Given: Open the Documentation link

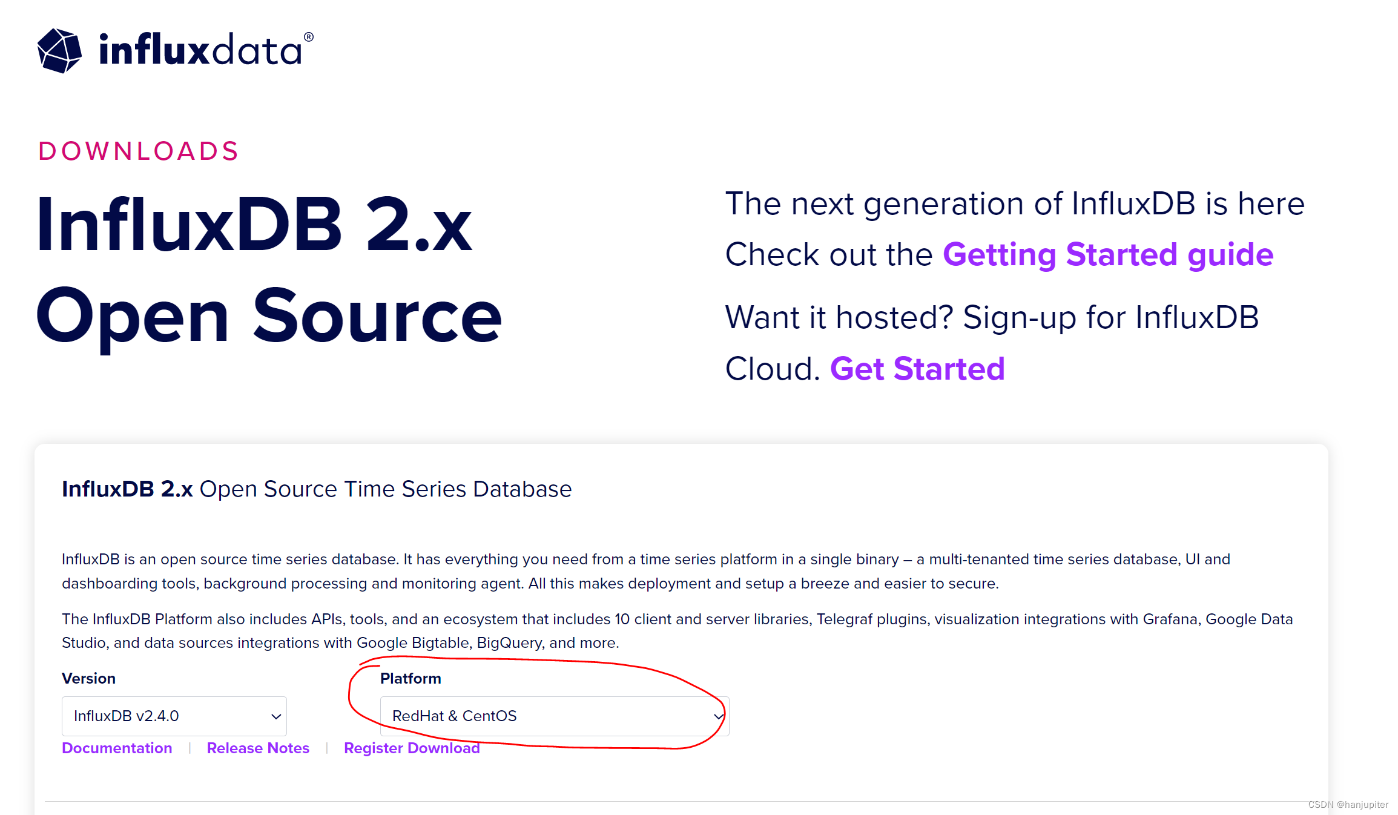Looking at the screenshot, I should (117, 748).
